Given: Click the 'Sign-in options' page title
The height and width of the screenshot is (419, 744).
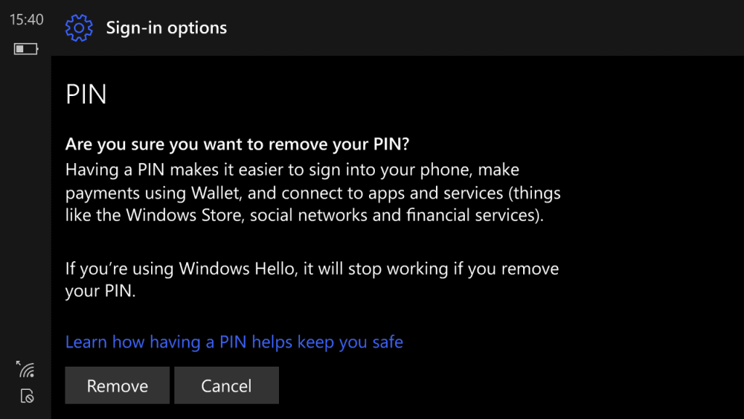Looking at the screenshot, I should click(166, 28).
